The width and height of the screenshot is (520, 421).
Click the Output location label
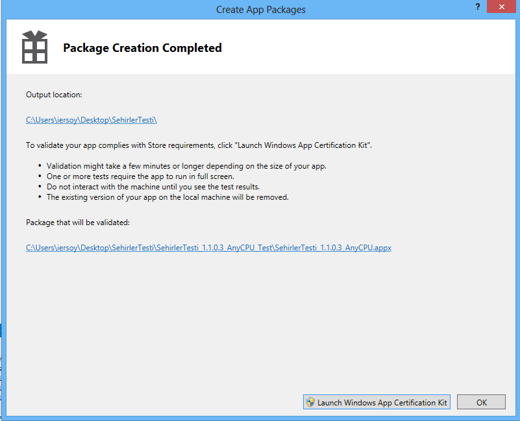[54, 95]
